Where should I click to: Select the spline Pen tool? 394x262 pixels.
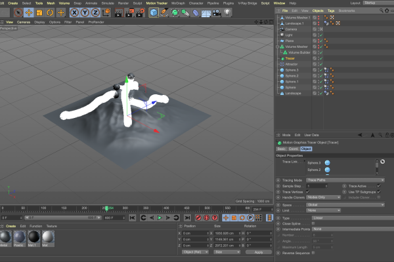(x=164, y=12)
